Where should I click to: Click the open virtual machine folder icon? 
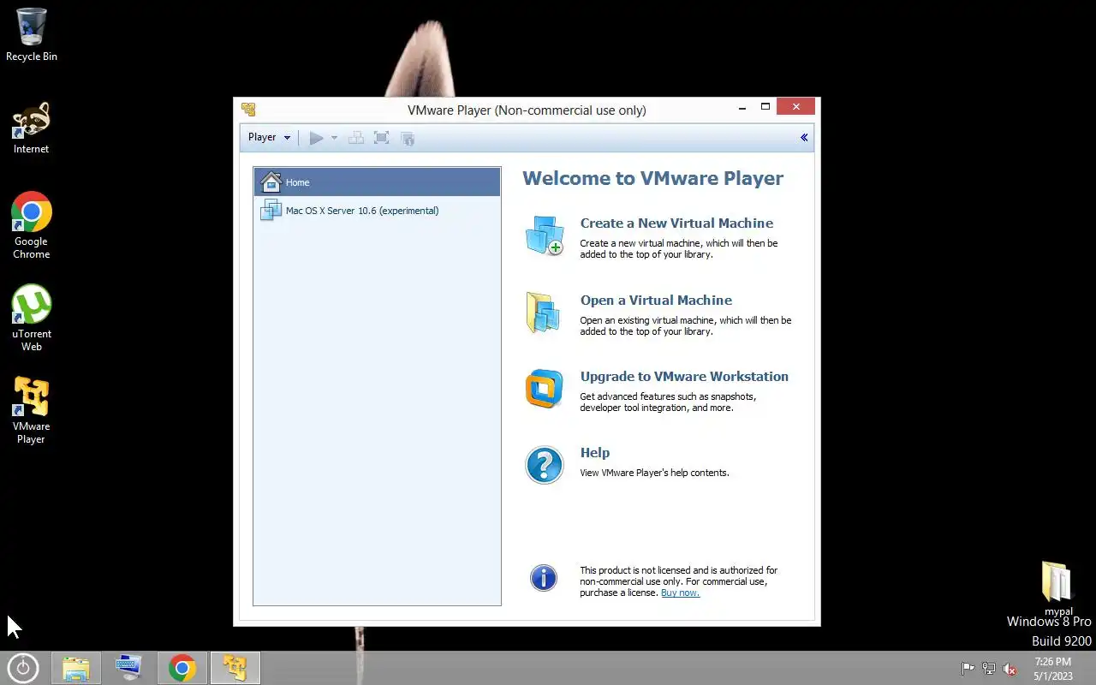[543, 313]
